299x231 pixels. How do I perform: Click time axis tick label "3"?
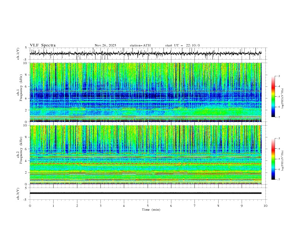tap(100, 206)
